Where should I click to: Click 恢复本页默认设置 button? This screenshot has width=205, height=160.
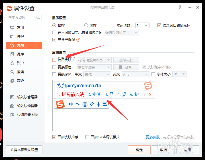click(24, 150)
